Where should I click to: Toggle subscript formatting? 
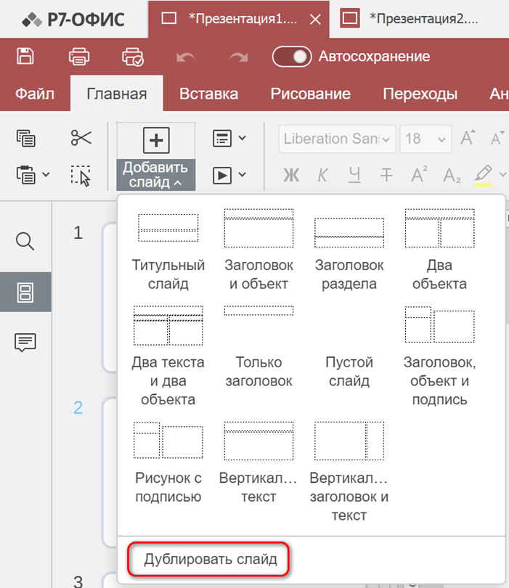tap(452, 175)
